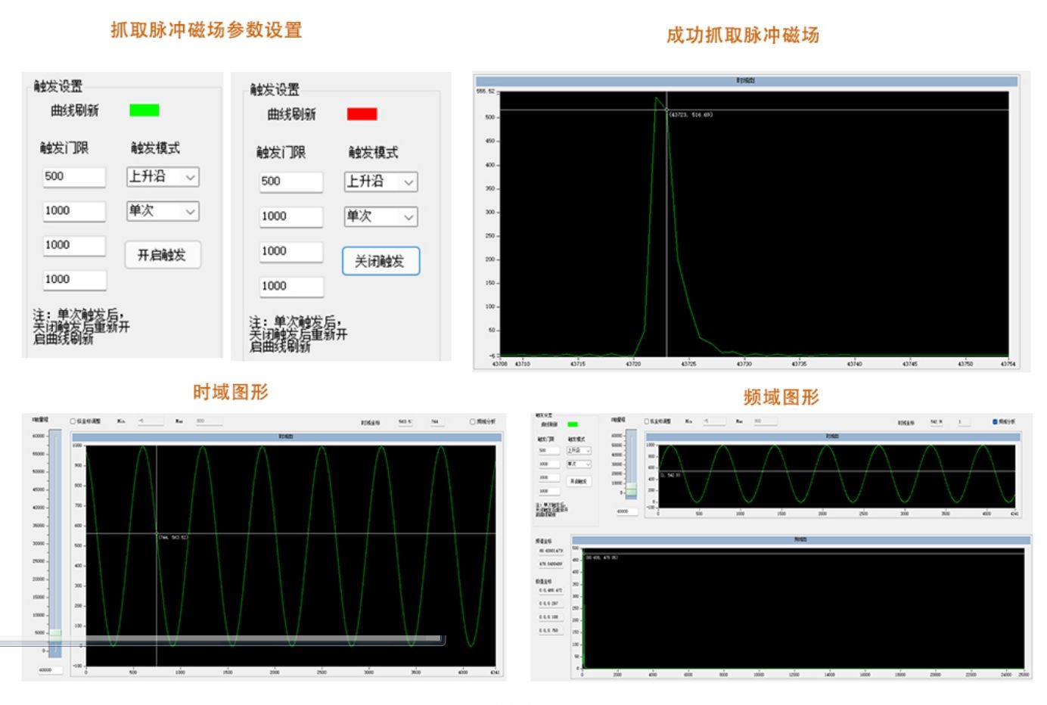Expand the 单次 dropdown above 开启触发 button
The width and height of the screenshot is (1047, 705).
163,211
